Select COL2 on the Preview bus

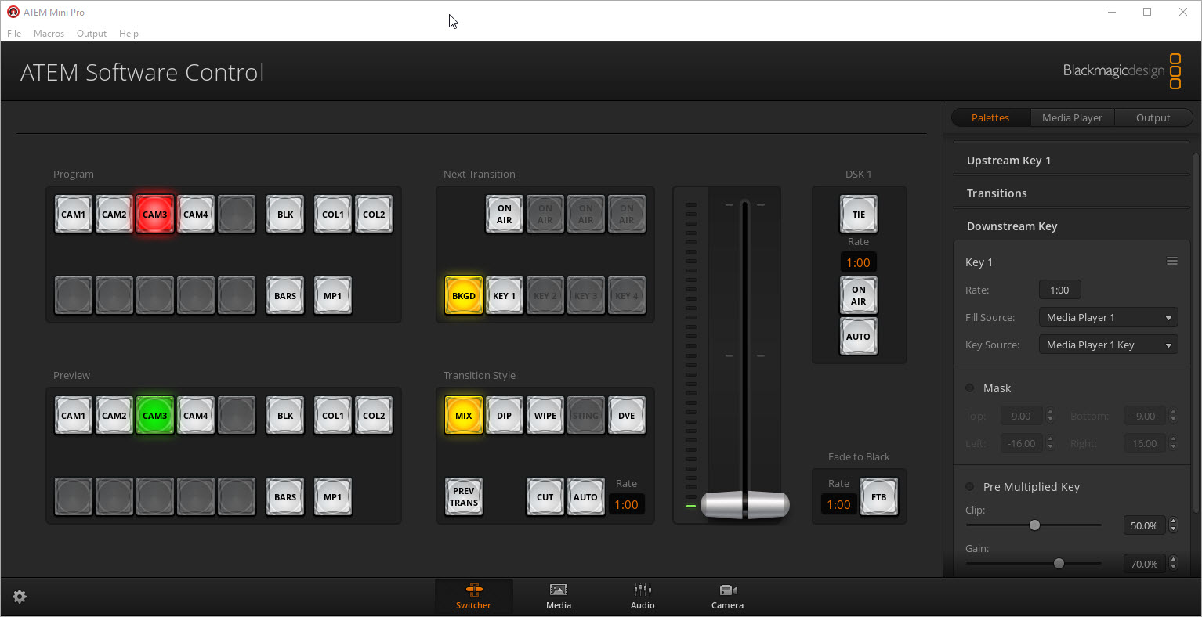(x=374, y=416)
